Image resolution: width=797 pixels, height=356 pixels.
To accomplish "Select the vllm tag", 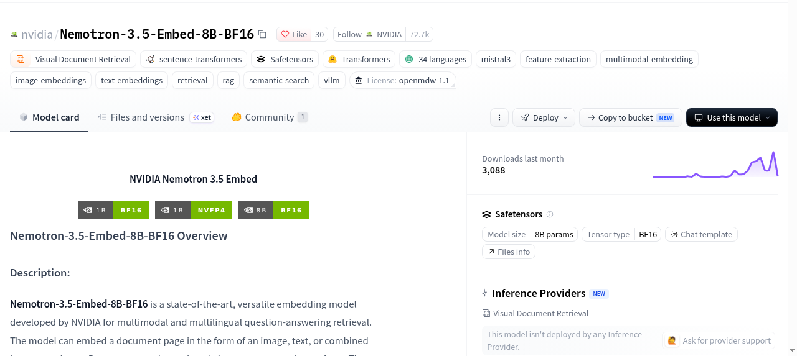I will point(332,80).
